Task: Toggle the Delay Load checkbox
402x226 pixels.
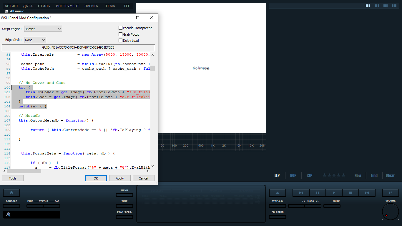Action: (120, 41)
